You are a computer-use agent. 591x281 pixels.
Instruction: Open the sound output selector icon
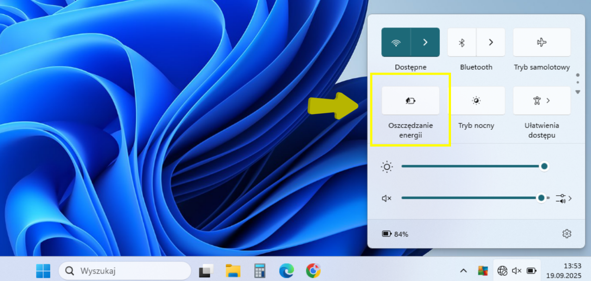pyautogui.click(x=563, y=198)
